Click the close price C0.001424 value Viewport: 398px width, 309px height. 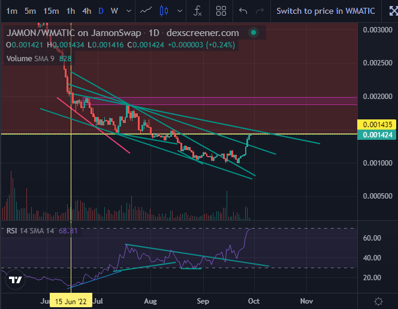point(146,45)
